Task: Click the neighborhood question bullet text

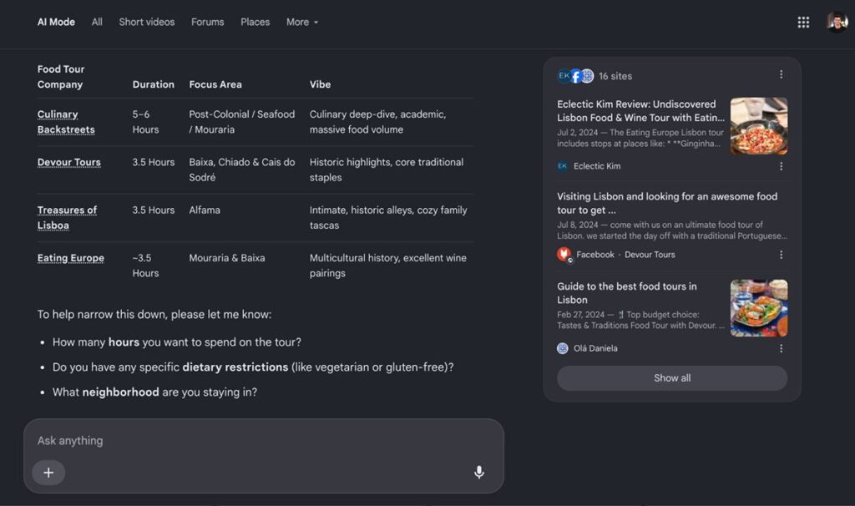Action: 154,392
